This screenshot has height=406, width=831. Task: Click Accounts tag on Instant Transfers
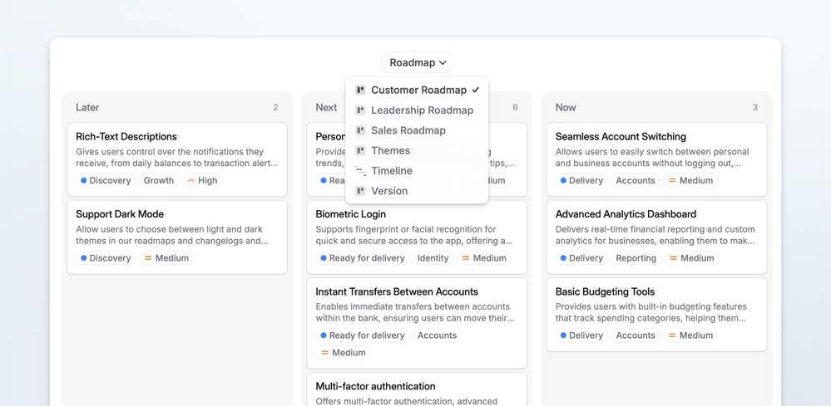click(438, 335)
